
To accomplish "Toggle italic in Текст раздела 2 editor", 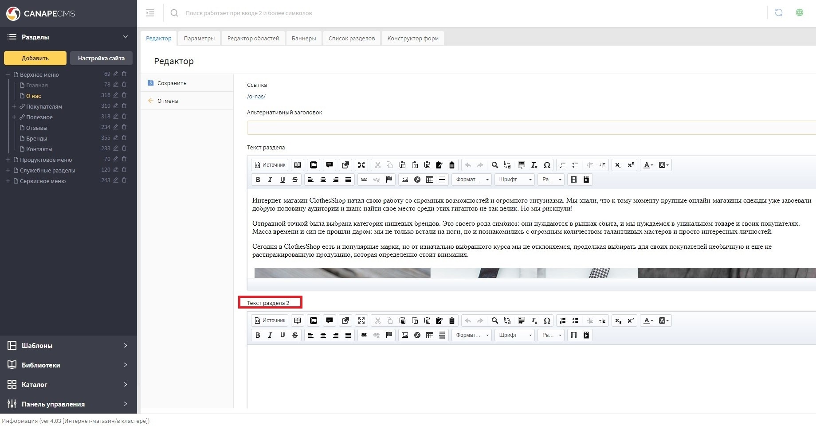I will [x=270, y=335].
